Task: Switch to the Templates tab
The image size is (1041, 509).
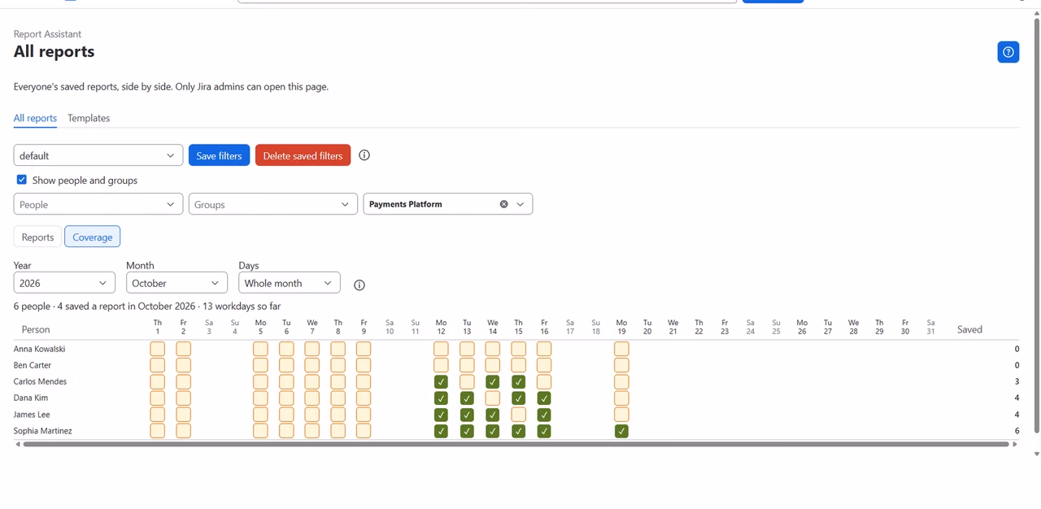Action: [x=89, y=118]
